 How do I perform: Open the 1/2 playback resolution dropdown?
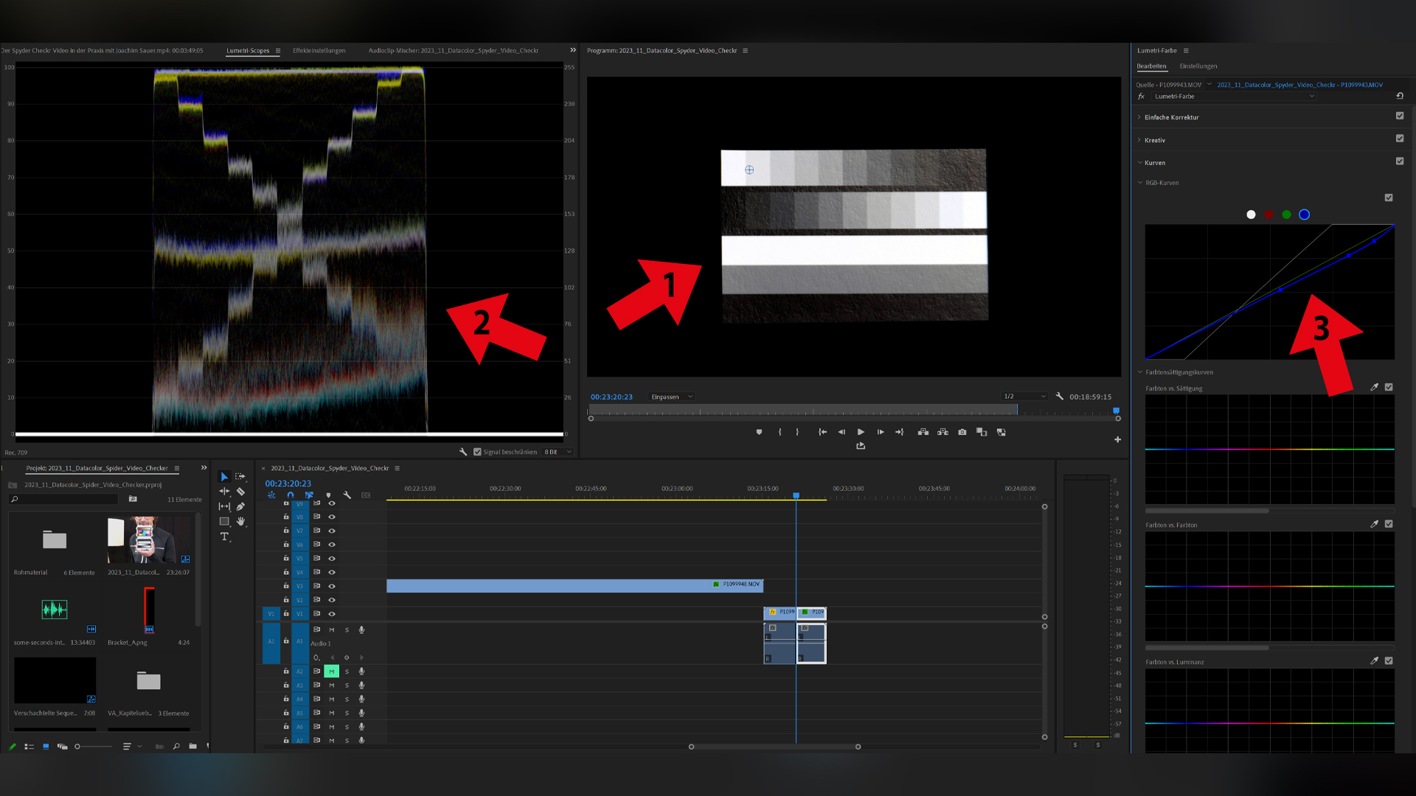tap(1024, 397)
